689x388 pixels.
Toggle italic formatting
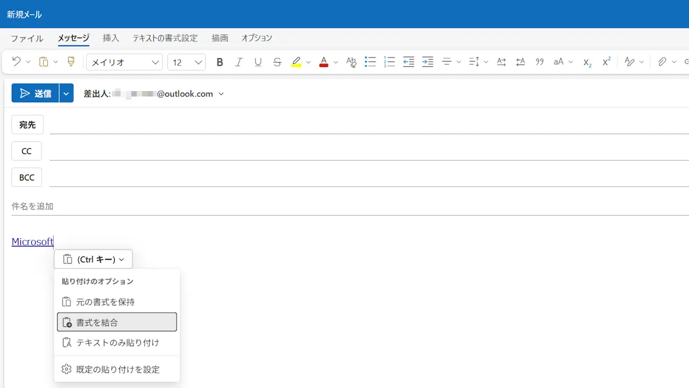pos(239,62)
